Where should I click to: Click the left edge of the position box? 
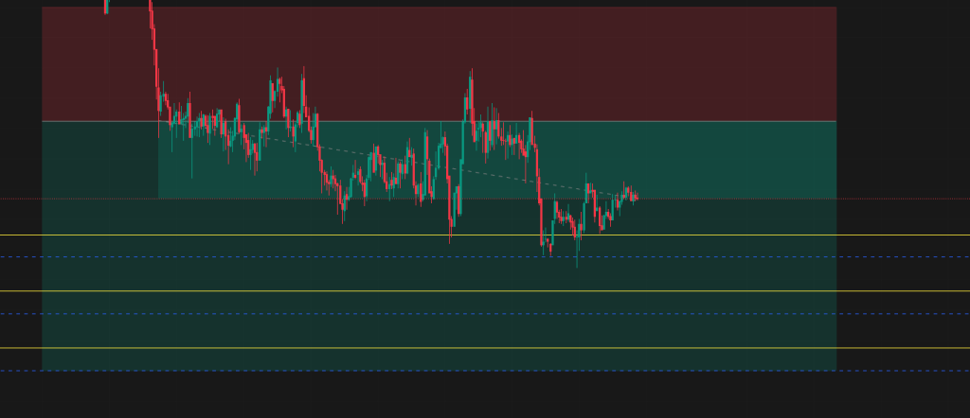[42, 188]
